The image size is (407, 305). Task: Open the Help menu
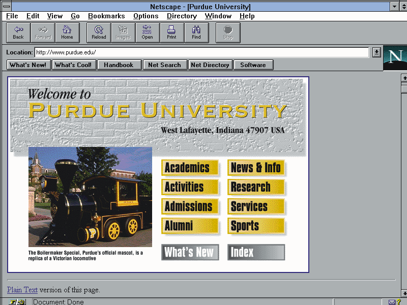pyautogui.click(x=247, y=16)
